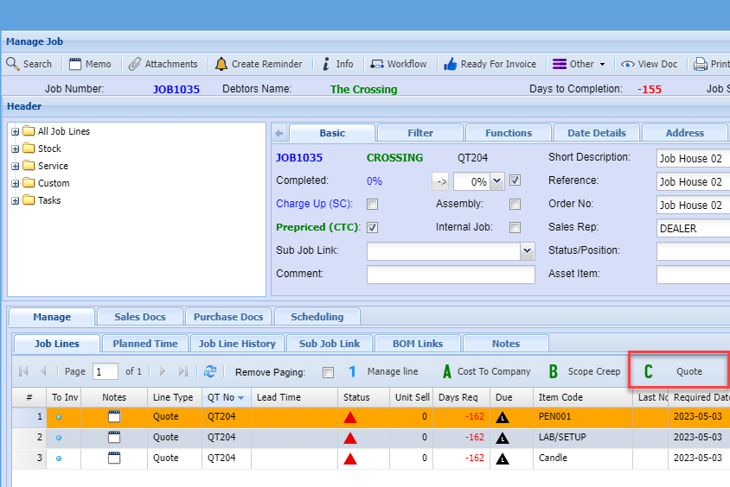Open the Memo toolbar icon
730x487 pixels.
pos(75,64)
